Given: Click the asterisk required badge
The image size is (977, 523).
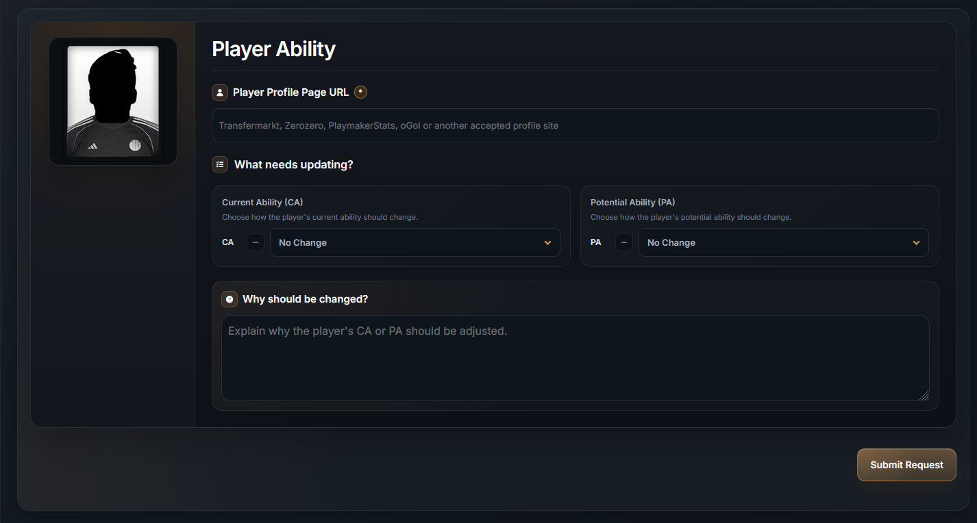Looking at the screenshot, I should (361, 92).
